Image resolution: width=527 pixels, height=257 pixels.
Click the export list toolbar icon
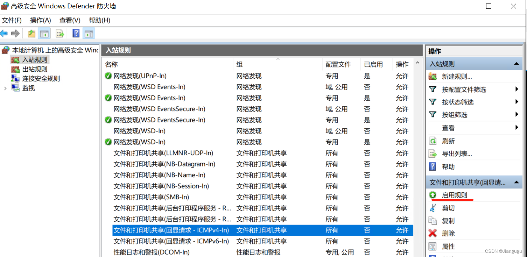tap(60, 34)
